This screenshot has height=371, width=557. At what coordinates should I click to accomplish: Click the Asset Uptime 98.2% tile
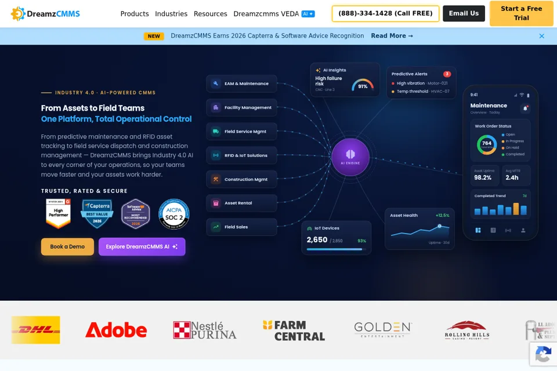[x=485, y=175]
